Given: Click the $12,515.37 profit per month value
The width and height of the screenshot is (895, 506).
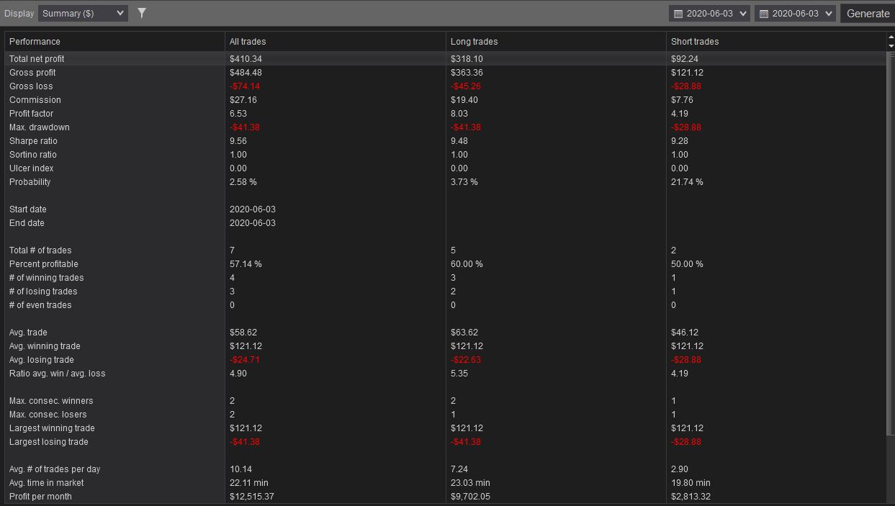Looking at the screenshot, I should coord(252,497).
